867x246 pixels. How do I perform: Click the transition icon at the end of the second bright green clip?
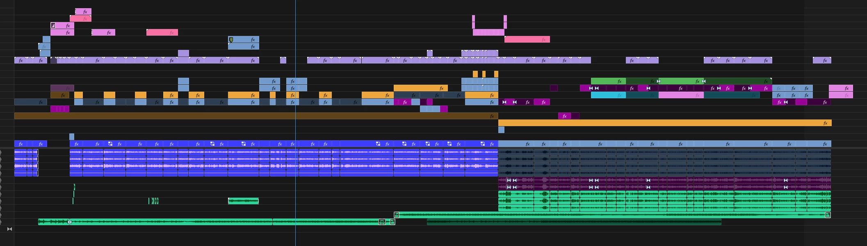(x=704, y=81)
